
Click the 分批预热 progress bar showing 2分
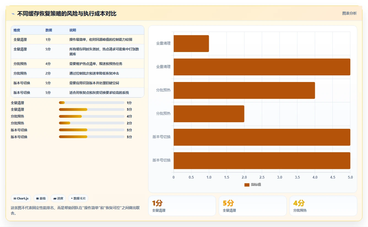92,123
